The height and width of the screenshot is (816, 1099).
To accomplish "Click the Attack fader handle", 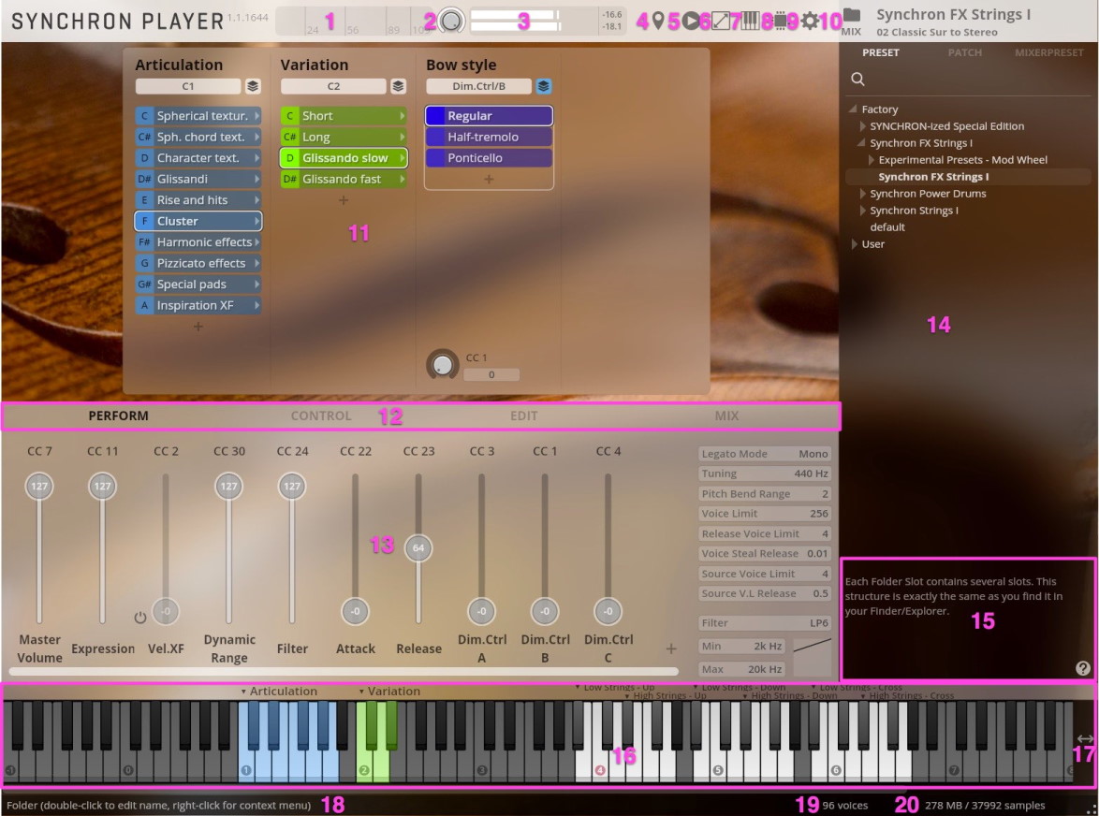I will tap(356, 611).
